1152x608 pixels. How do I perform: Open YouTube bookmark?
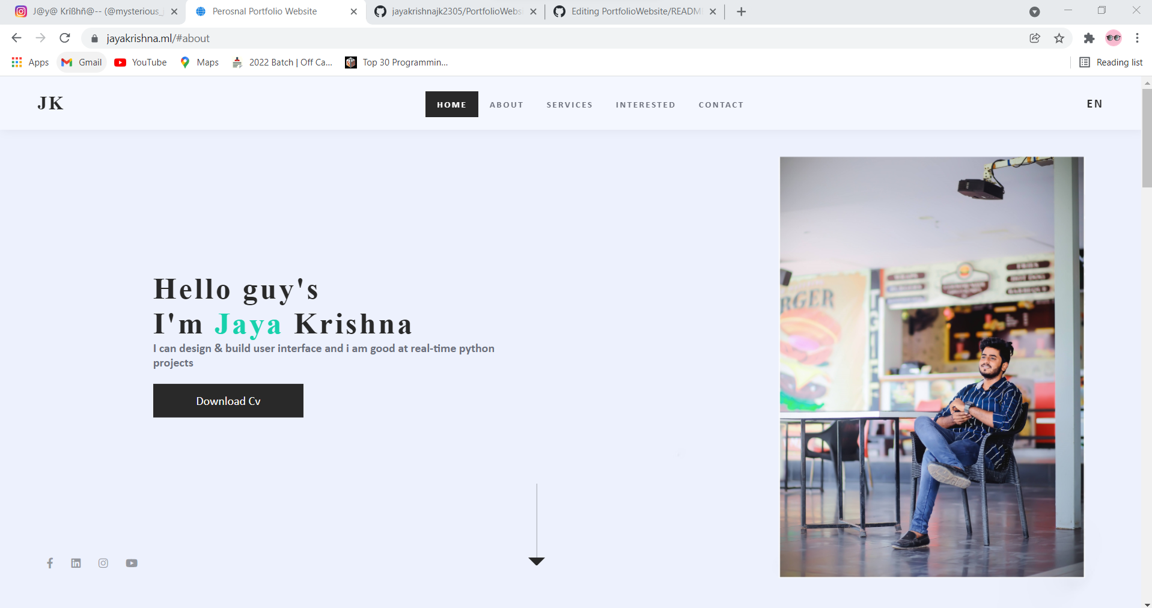point(141,62)
